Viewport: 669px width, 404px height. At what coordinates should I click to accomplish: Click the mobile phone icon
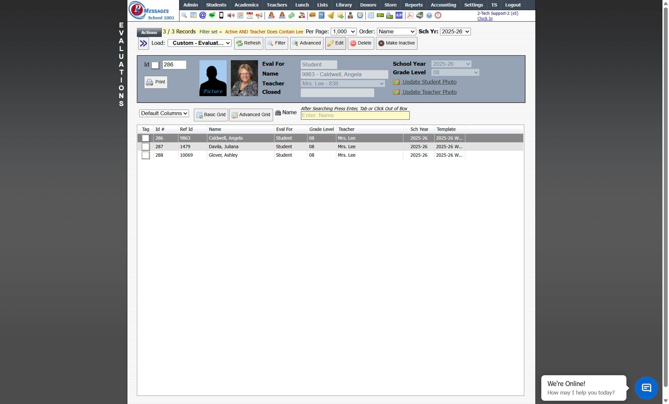click(221, 15)
